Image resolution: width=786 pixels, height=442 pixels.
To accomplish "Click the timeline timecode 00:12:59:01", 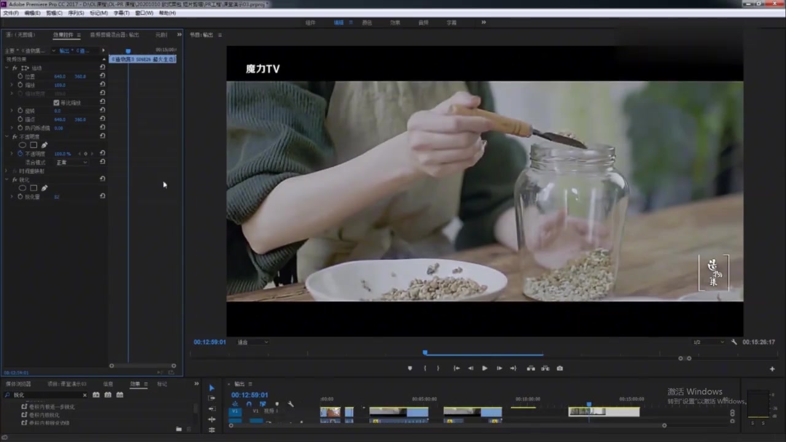I will coord(249,395).
